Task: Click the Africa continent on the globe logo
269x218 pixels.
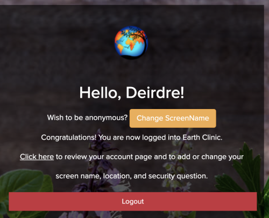Action: [x=131, y=43]
